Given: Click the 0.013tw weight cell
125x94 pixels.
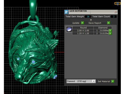Looking at the screenshot, I should pyautogui.click(x=104, y=33).
